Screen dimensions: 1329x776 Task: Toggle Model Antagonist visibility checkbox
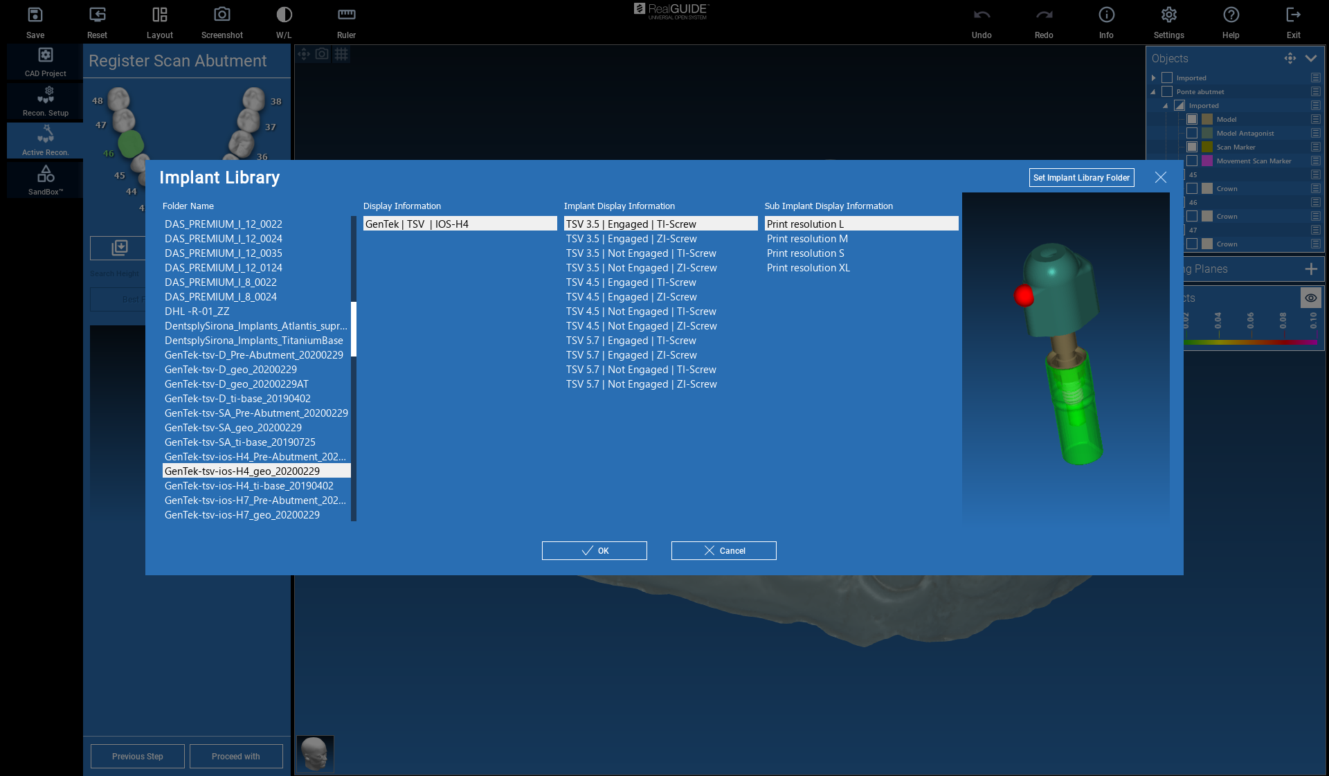(1192, 133)
